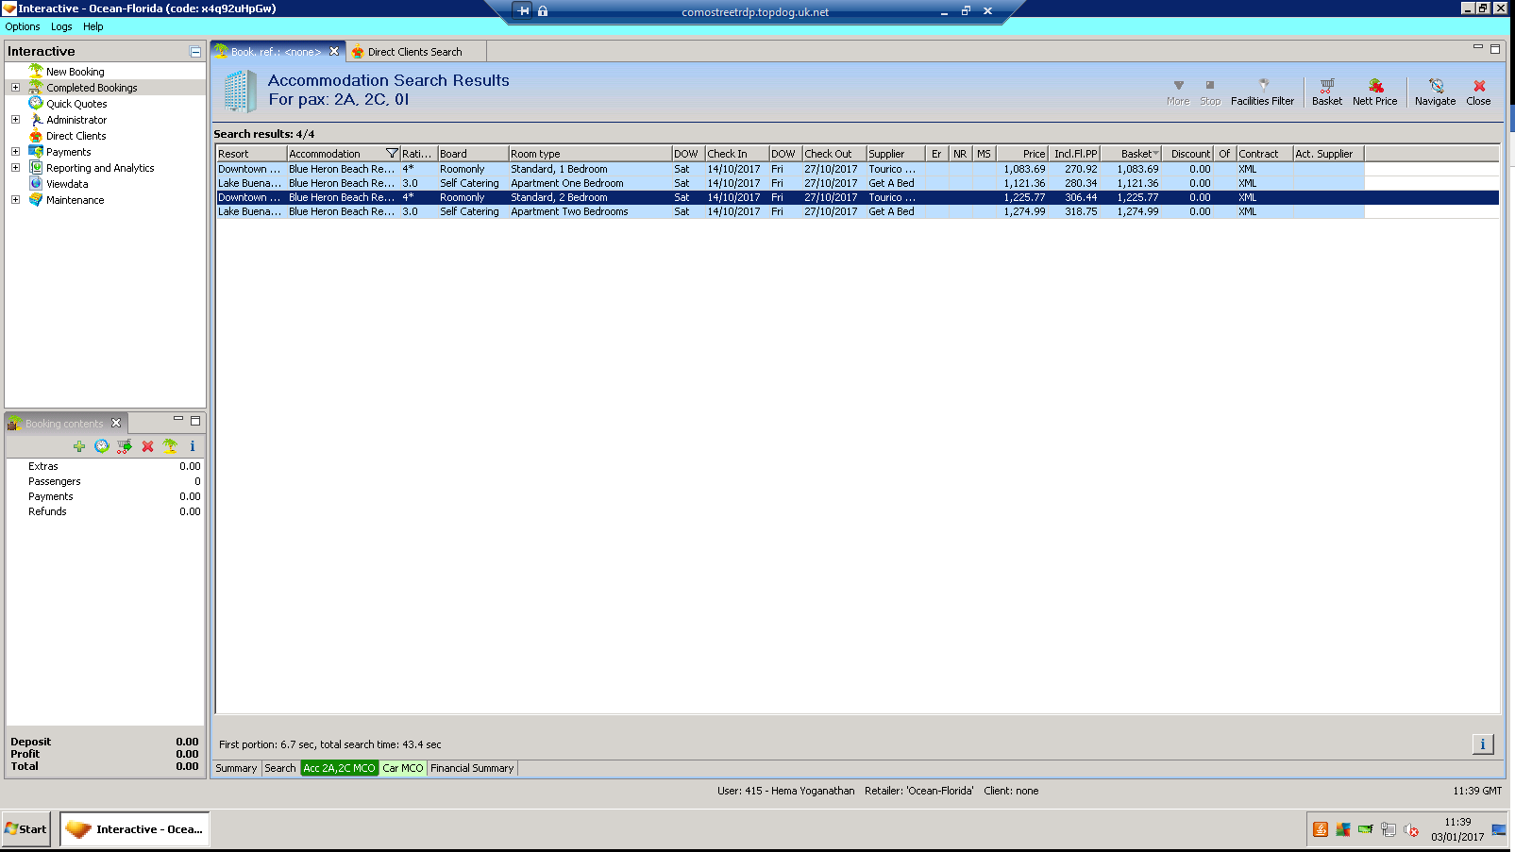Show the desktop via the taskbar end button
Screen dimensions: 1515x852
[1499, 829]
